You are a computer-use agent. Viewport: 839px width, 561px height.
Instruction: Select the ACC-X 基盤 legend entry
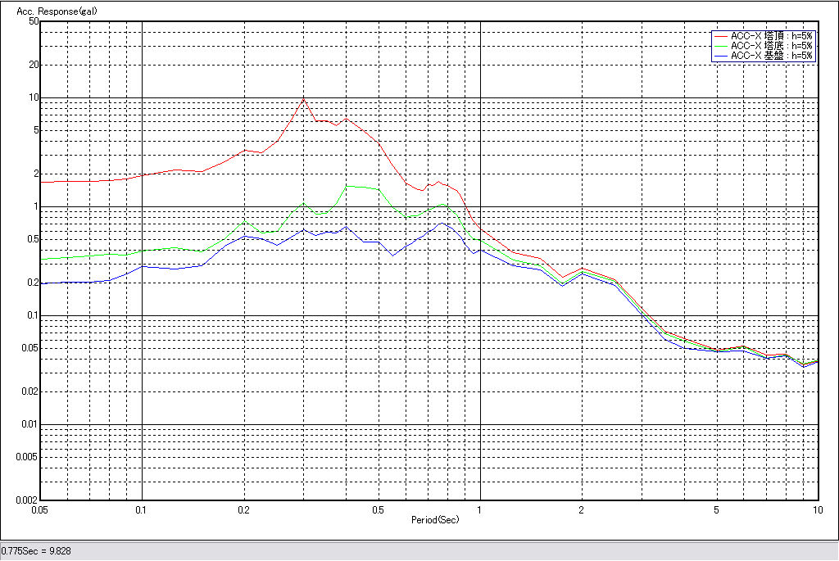pos(771,56)
